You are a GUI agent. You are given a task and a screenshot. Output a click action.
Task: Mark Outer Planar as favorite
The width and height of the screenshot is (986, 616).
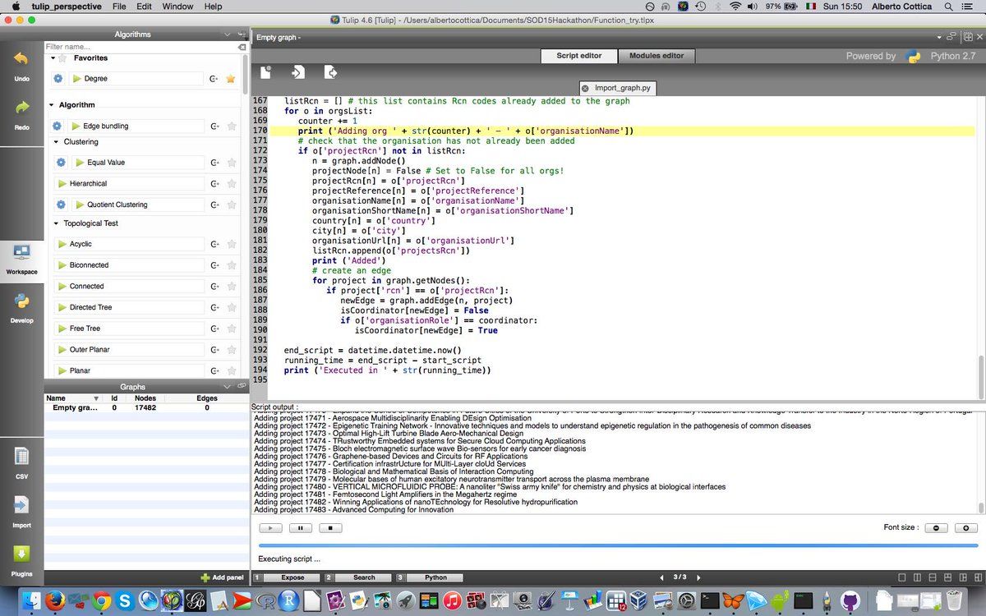[x=232, y=350]
